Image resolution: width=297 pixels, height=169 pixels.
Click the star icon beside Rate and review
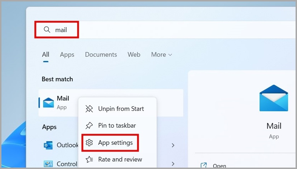[x=89, y=159]
